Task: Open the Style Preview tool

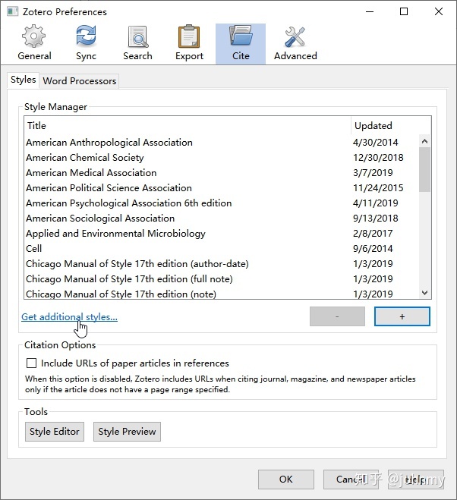Action: [127, 432]
